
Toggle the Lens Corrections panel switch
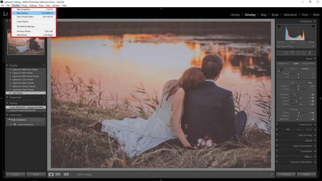[277, 146]
